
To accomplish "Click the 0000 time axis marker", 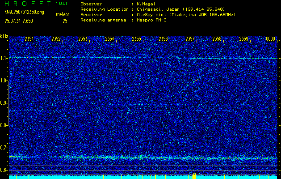I will [270, 39].
